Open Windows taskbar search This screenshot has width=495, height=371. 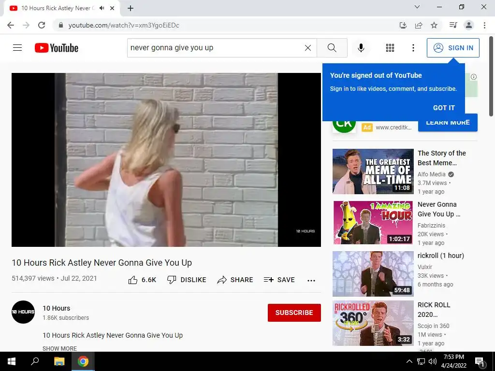coord(35,361)
